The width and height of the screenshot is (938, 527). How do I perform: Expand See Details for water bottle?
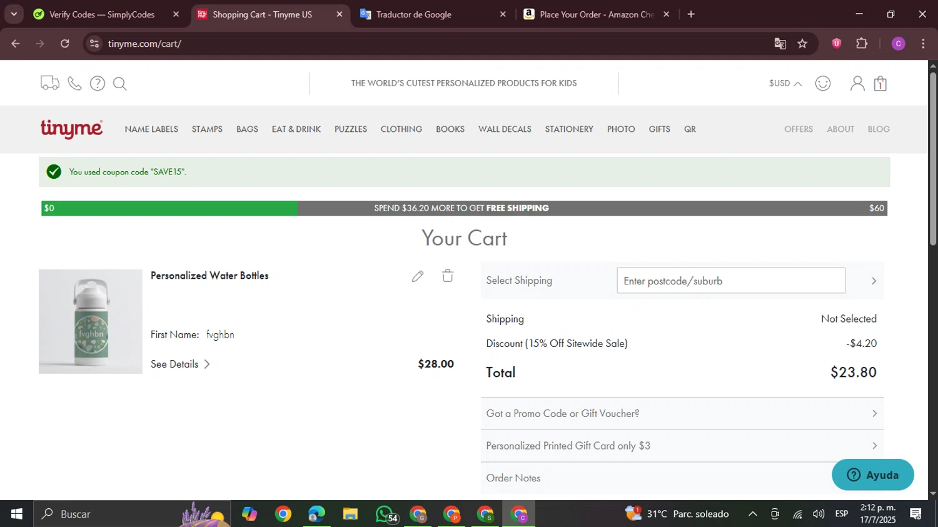coord(180,364)
